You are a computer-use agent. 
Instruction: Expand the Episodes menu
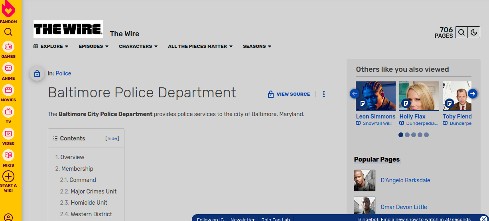pos(94,46)
